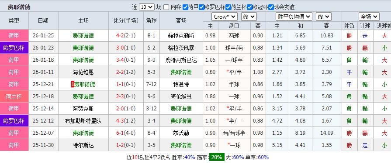Click away odds 14.09
Screen dimensions: 391x163
[x=327, y=133]
